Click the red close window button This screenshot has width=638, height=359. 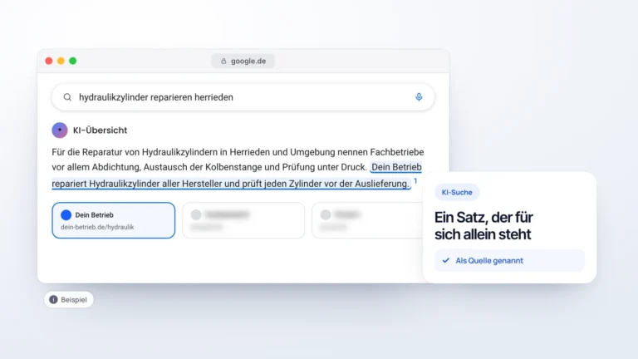(x=49, y=61)
